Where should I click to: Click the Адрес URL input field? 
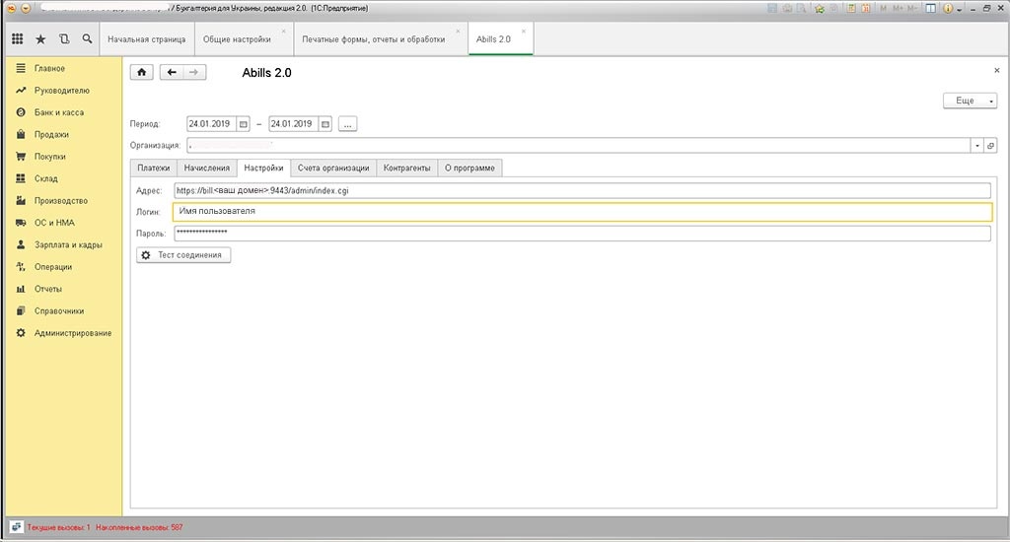pyautogui.click(x=581, y=190)
